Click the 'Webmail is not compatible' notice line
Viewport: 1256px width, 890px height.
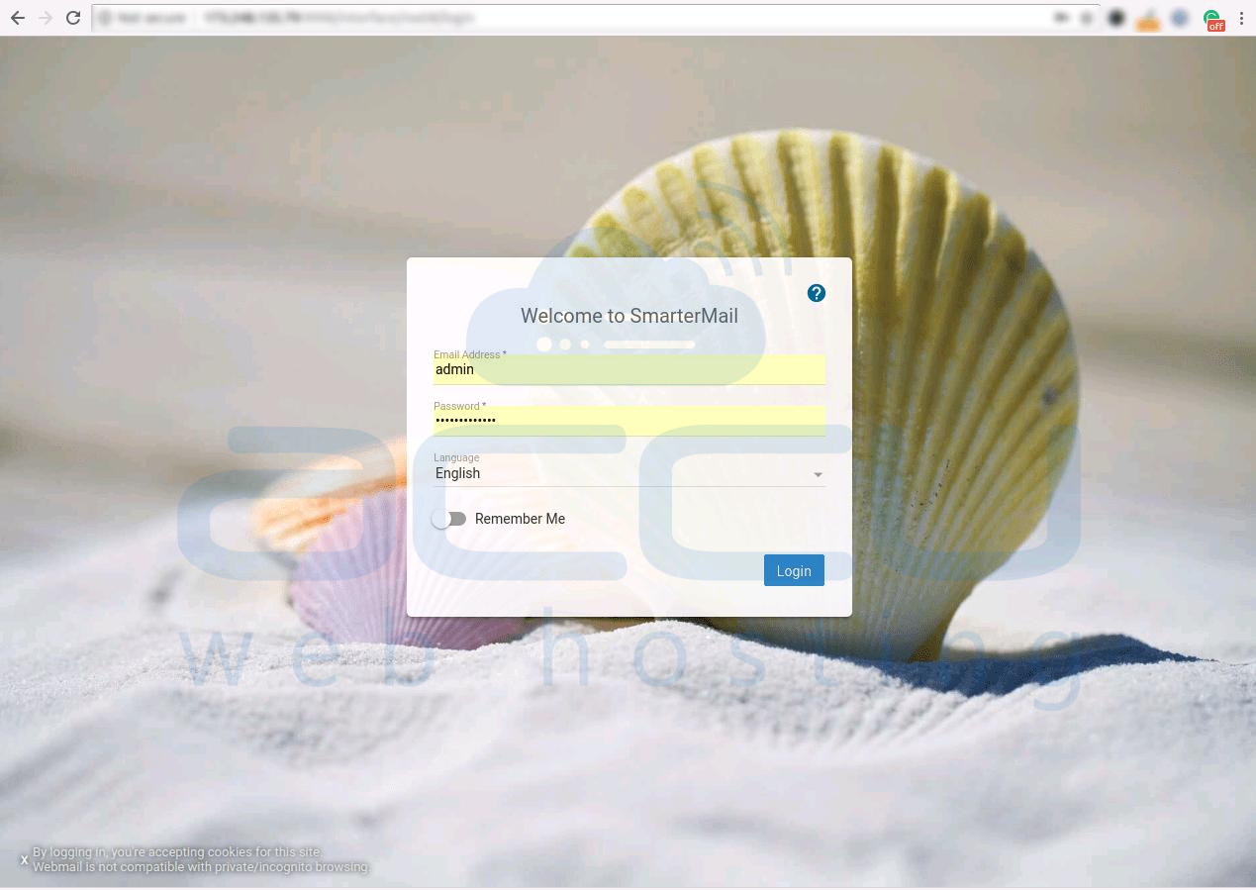point(201,867)
